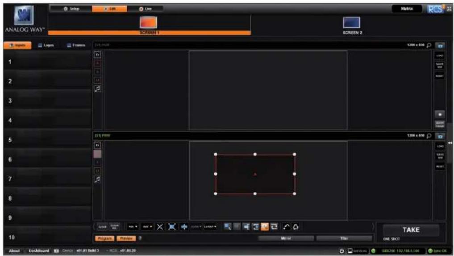This screenshot has width=454, height=256.
Task: Click the blue full-size expand icon
Action: tap(172, 227)
